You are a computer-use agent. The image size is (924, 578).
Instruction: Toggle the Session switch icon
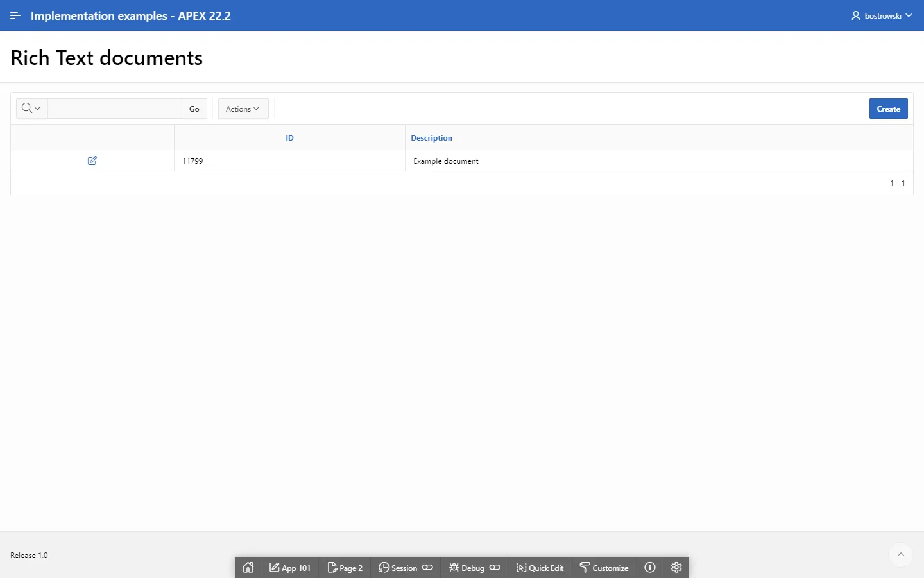(428, 568)
